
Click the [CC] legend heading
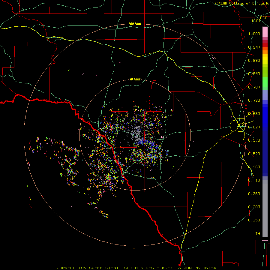tap(256, 21)
